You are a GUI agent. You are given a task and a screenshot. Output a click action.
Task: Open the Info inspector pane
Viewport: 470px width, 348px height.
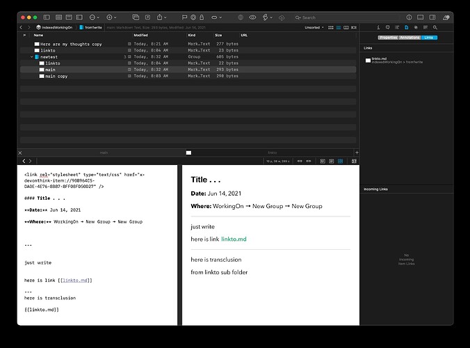[x=378, y=27]
